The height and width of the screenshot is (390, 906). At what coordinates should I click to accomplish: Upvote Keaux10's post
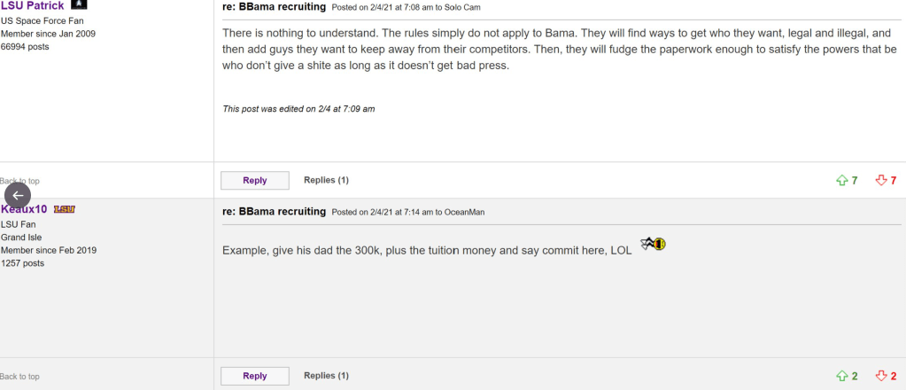tap(841, 376)
